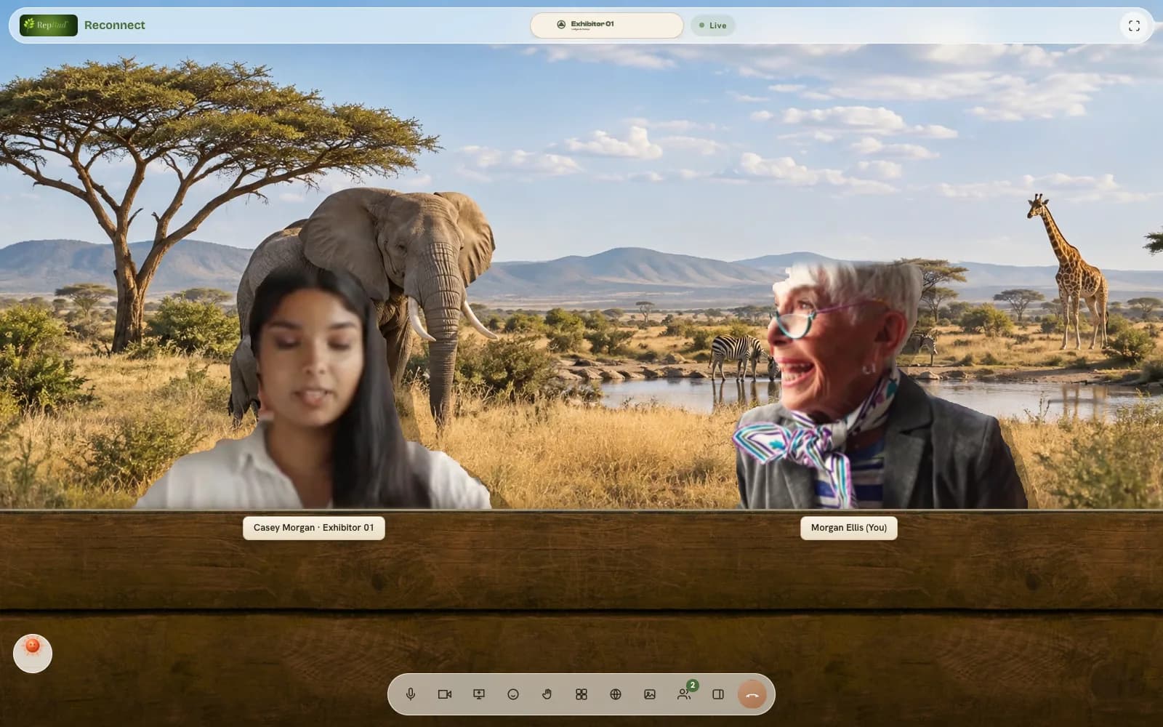
Task: Click the Live status badge
Action: [712, 25]
